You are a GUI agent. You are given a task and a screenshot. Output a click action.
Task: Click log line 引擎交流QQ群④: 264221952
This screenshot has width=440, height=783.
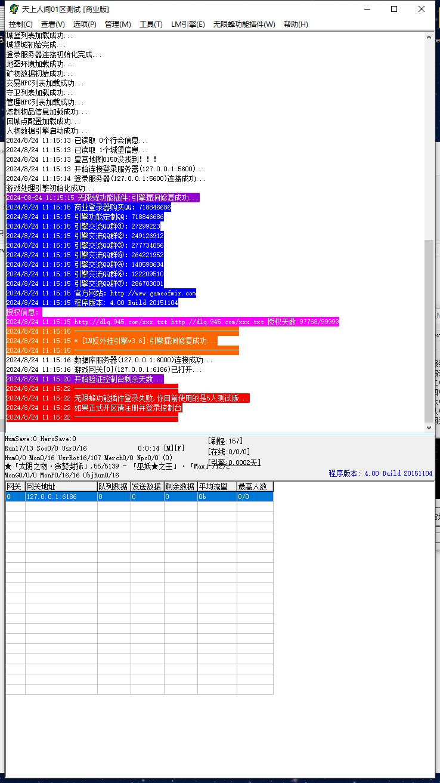85,255
